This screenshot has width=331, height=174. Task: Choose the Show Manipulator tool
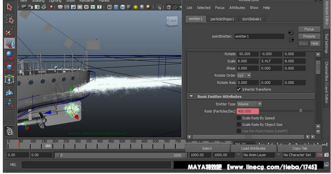[x=10, y=103]
